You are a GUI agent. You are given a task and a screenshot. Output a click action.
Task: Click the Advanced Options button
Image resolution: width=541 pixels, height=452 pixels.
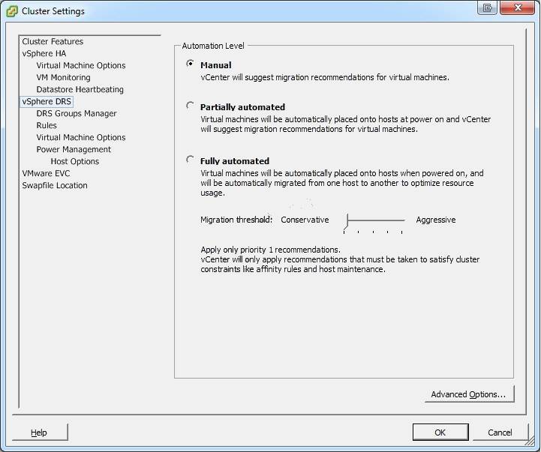point(469,394)
